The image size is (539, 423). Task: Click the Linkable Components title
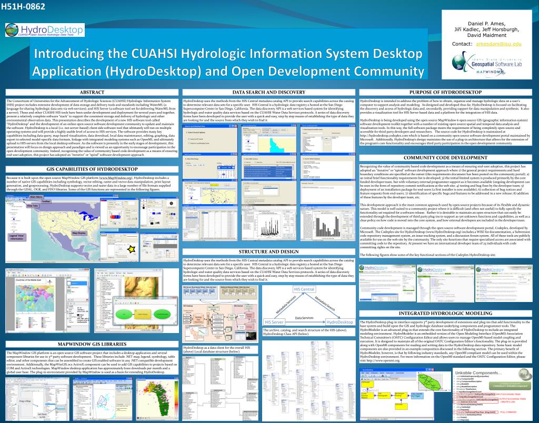pos(478,372)
